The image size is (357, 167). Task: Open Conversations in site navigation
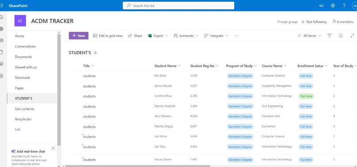(x=25, y=46)
